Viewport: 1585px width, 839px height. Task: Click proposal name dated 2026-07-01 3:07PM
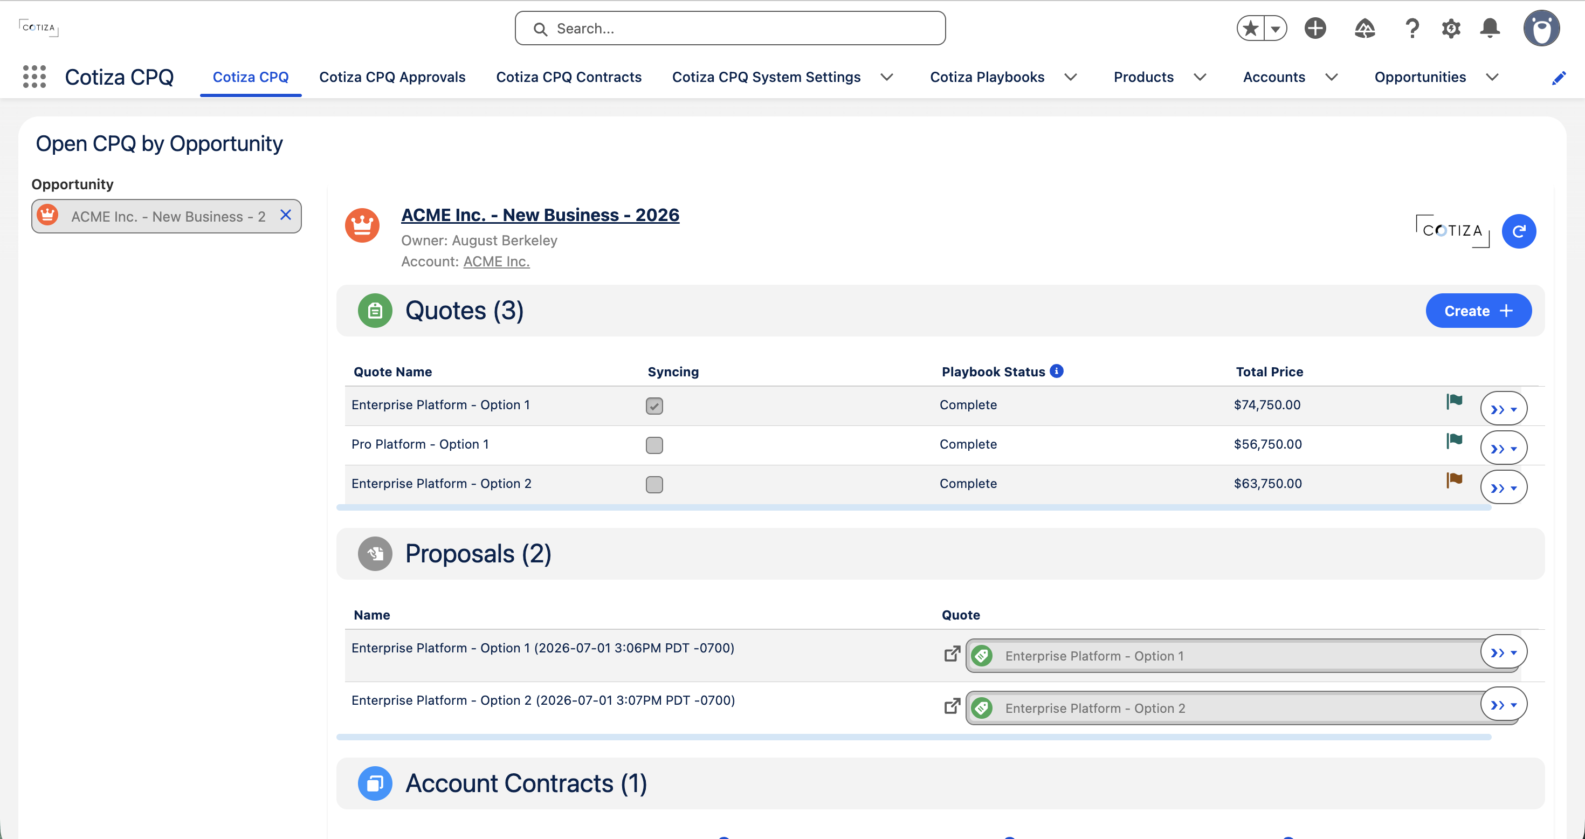543,700
